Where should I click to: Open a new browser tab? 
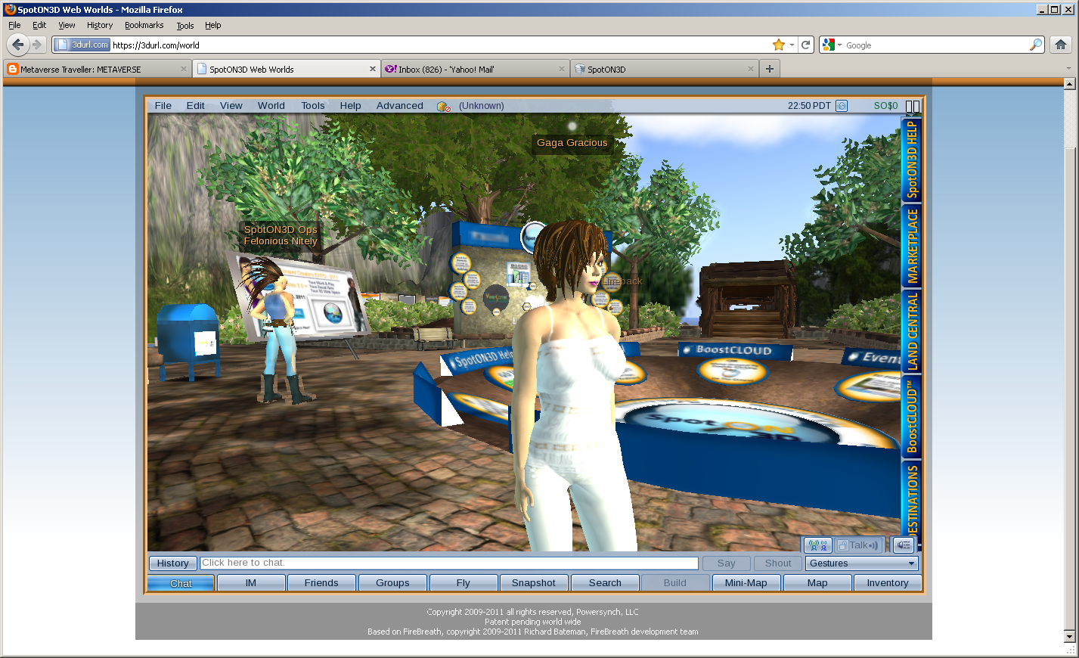[770, 69]
